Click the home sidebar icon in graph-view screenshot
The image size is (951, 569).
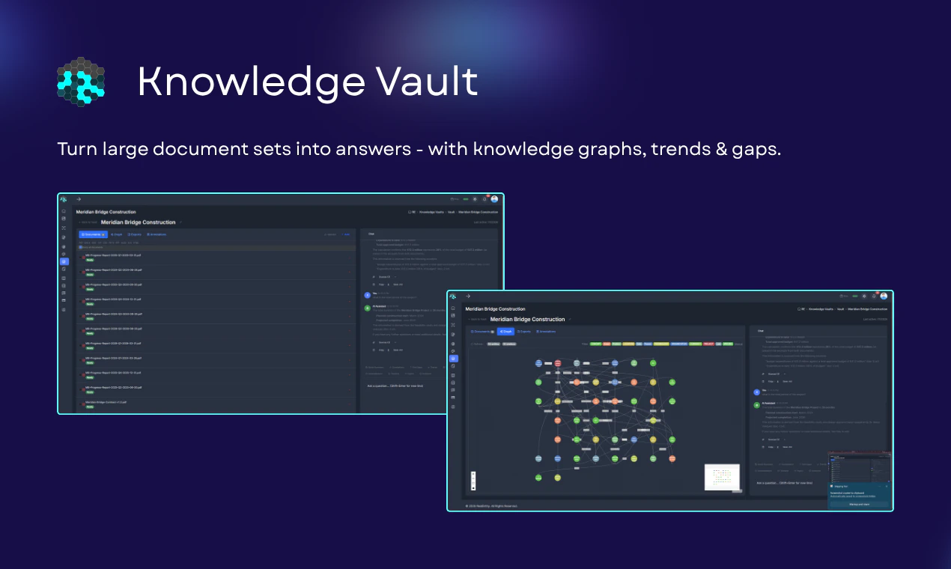point(453,308)
